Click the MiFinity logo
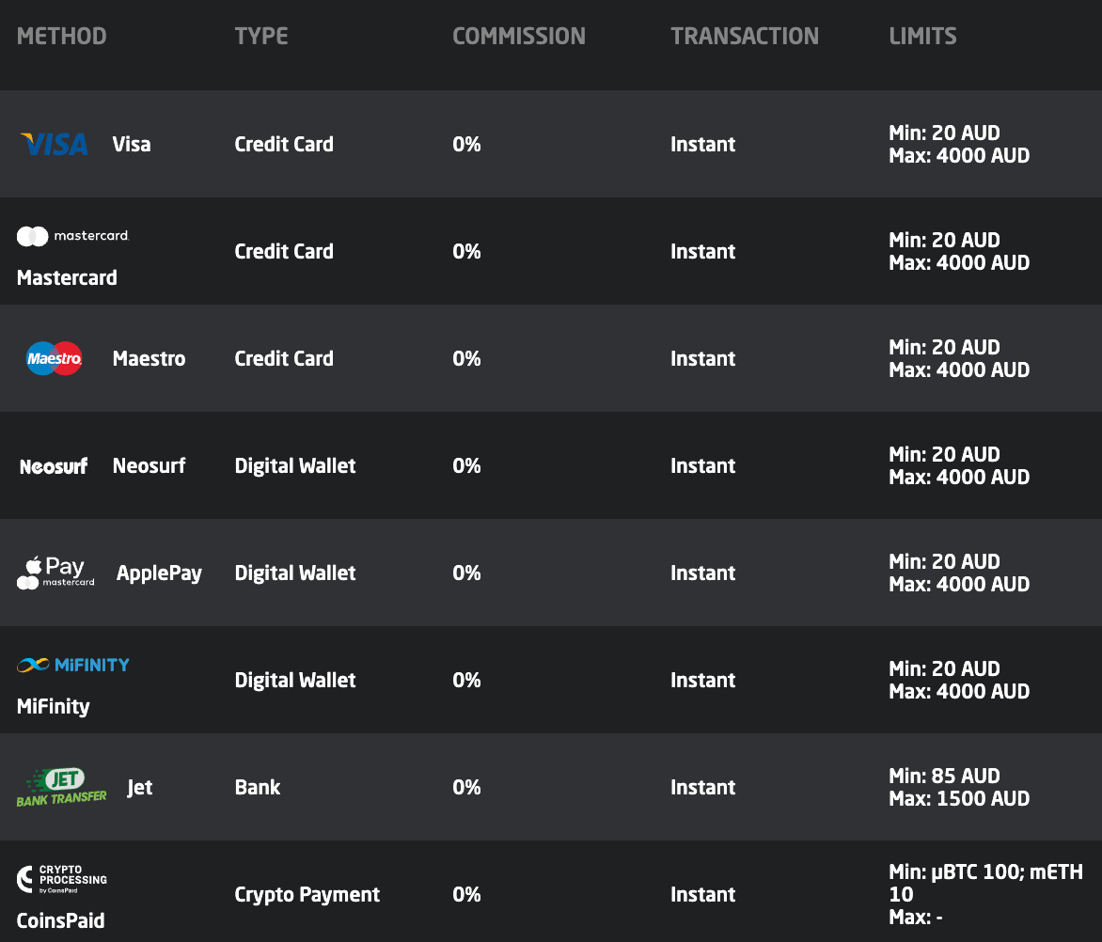The width and height of the screenshot is (1102, 942). tap(73, 665)
